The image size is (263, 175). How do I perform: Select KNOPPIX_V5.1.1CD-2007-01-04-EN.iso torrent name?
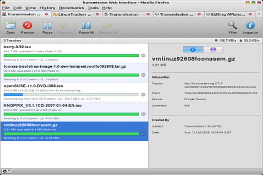43,105
